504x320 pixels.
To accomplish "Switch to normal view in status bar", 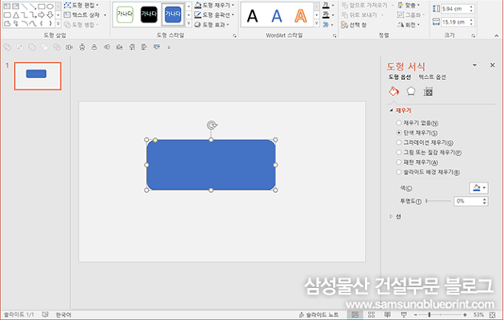I will 355,315.
